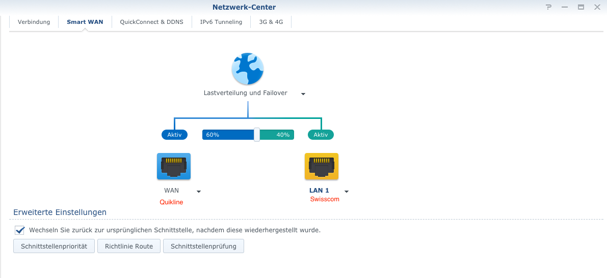Viewport: 607px width, 278px height.
Task: Select the blue WAN ethernet port icon
Action: pyautogui.click(x=174, y=166)
